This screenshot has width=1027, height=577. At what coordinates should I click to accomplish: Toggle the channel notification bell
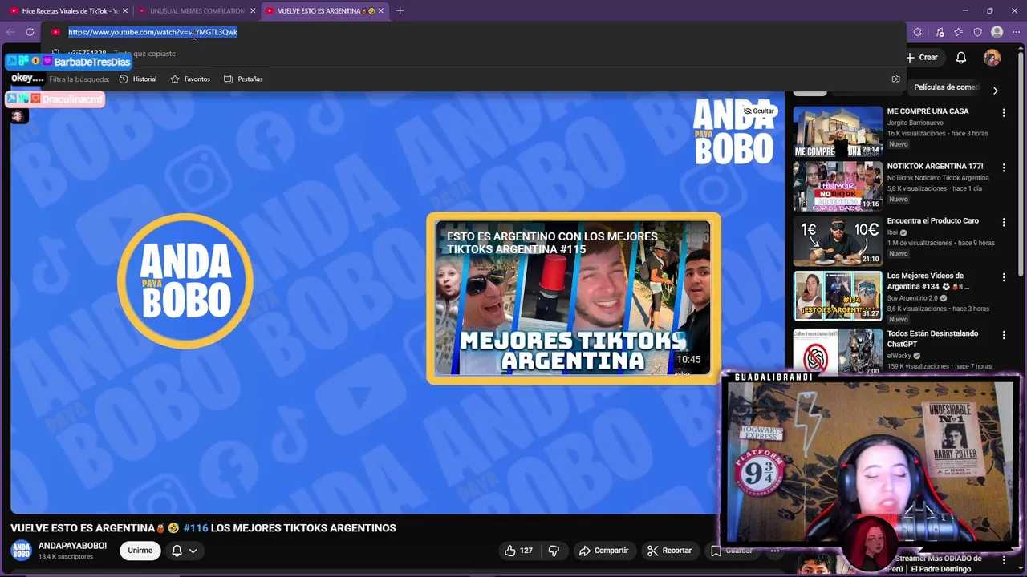click(177, 551)
